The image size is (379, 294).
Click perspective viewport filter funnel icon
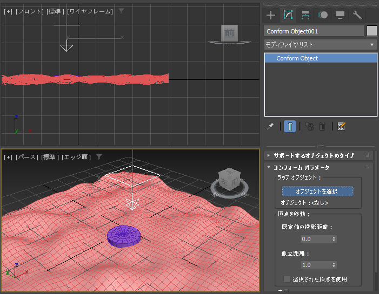tap(99, 156)
